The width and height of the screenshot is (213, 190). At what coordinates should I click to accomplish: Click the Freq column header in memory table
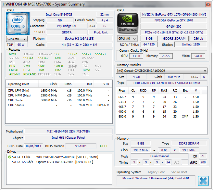pyautogui.click(x=123, y=91)
